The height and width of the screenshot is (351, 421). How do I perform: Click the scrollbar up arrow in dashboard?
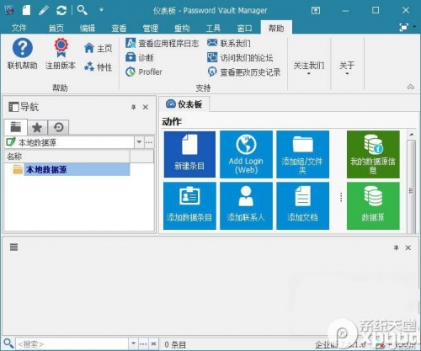tap(411, 135)
